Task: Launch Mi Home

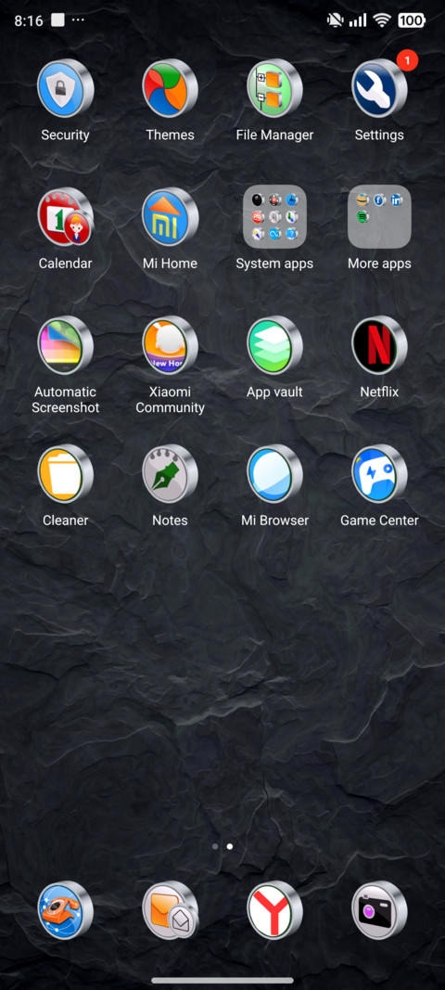Action: click(x=170, y=216)
